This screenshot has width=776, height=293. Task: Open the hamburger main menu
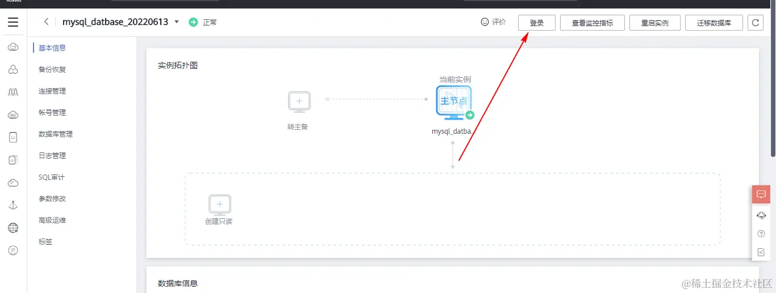click(13, 23)
